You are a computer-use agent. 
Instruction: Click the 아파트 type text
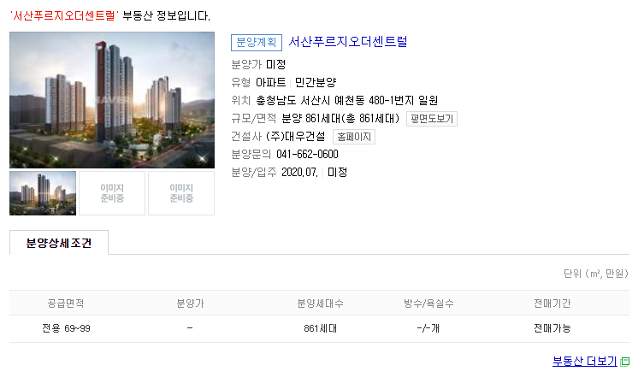[270, 83]
